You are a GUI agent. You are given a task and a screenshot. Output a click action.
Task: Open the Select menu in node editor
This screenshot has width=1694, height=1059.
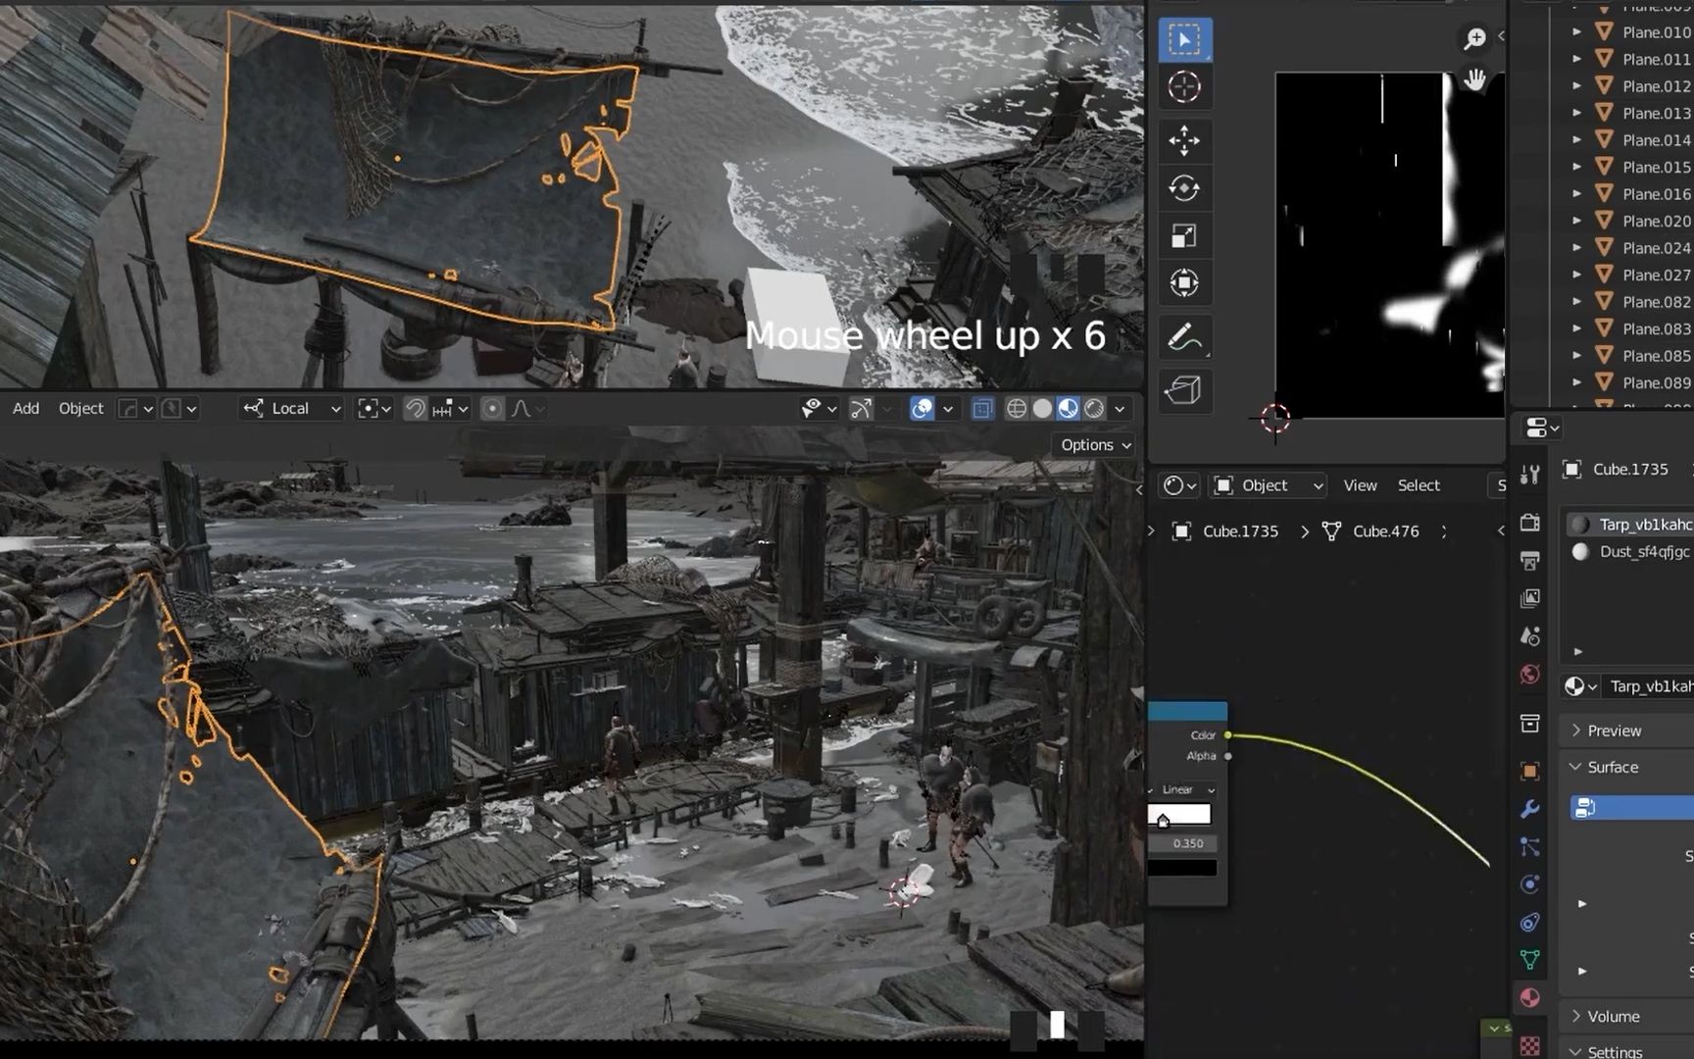point(1419,485)
